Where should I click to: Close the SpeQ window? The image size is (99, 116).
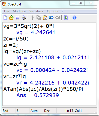[91, 3]
